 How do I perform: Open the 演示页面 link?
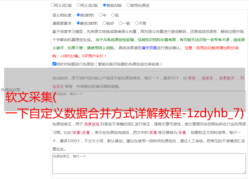[x=149, y=48]
